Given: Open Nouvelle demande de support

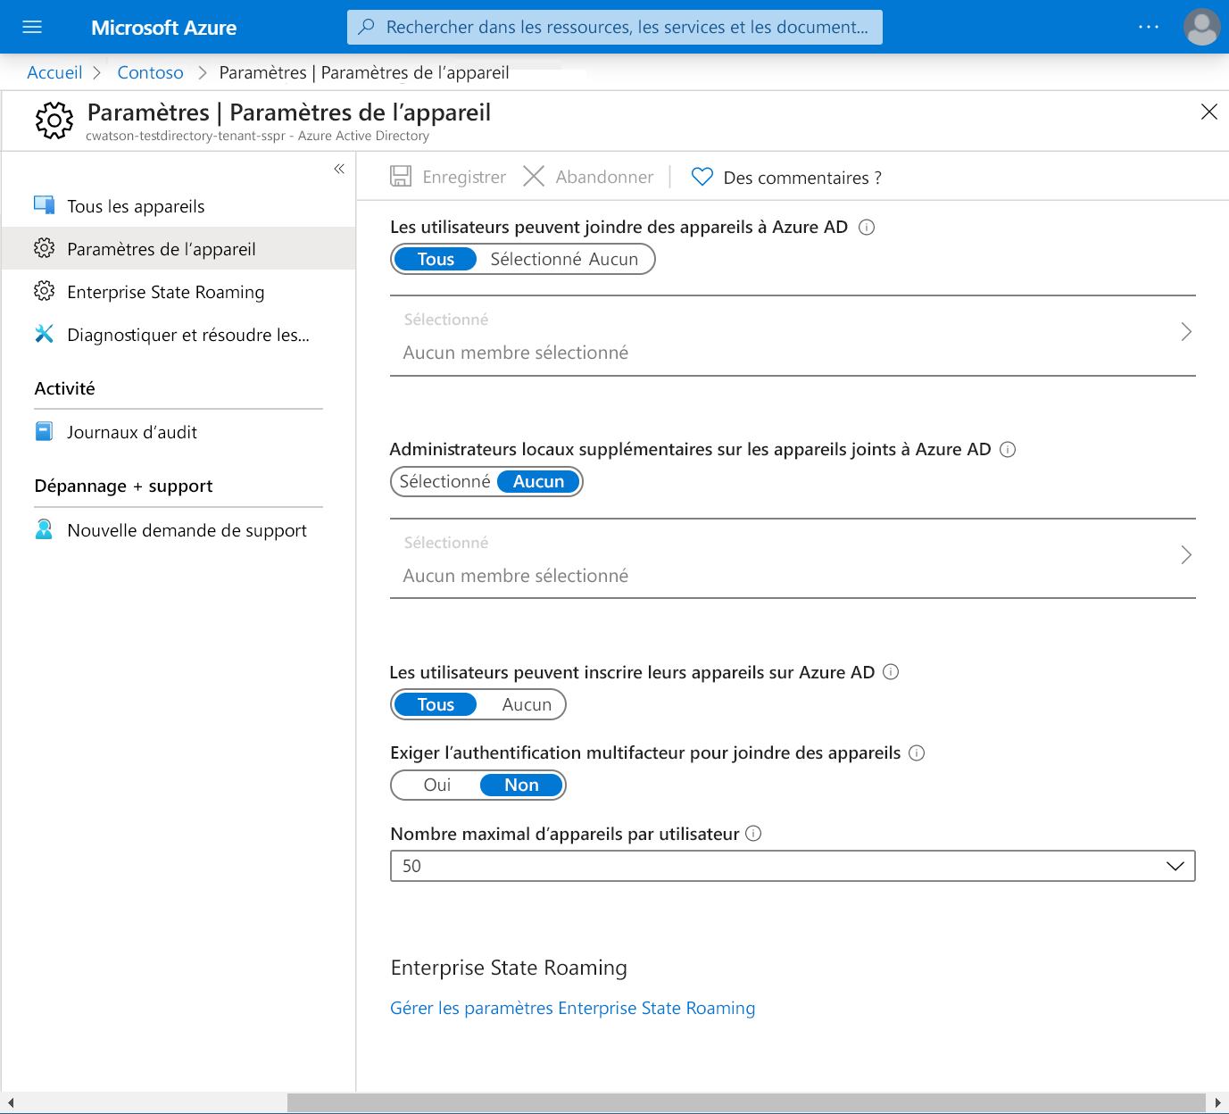Looking at the screenshot, I should pos(179,530).
